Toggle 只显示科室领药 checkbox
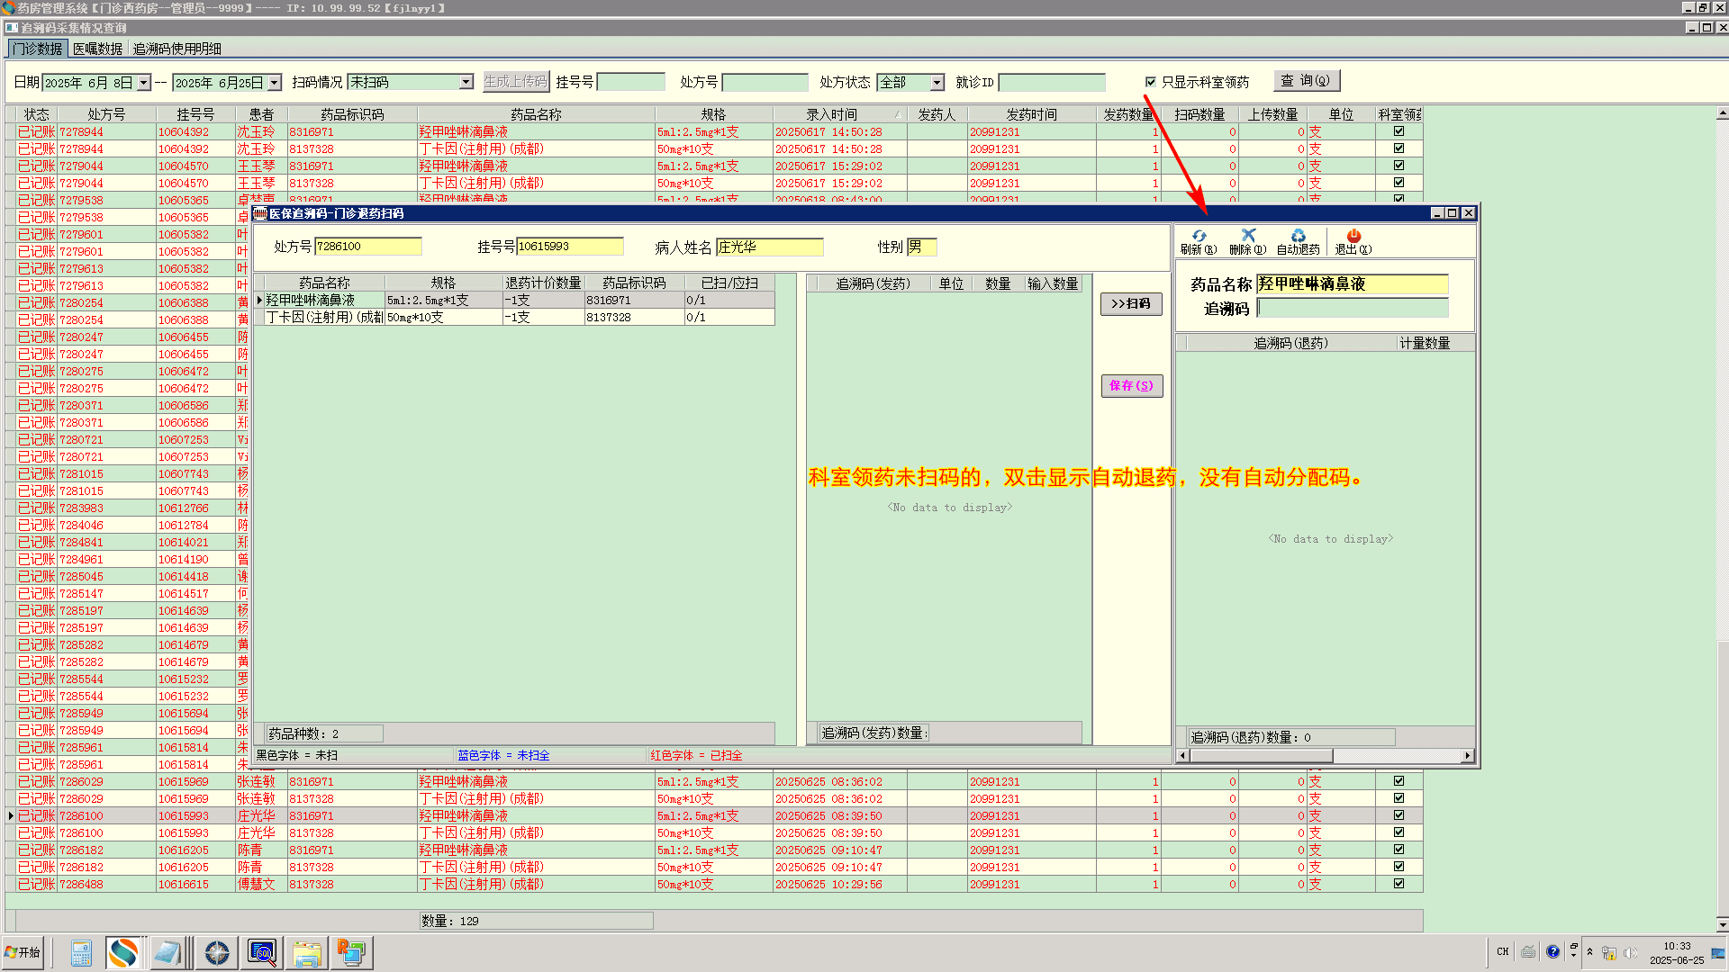Viewport: 1729px width, 972px height. pos(1150,82)
